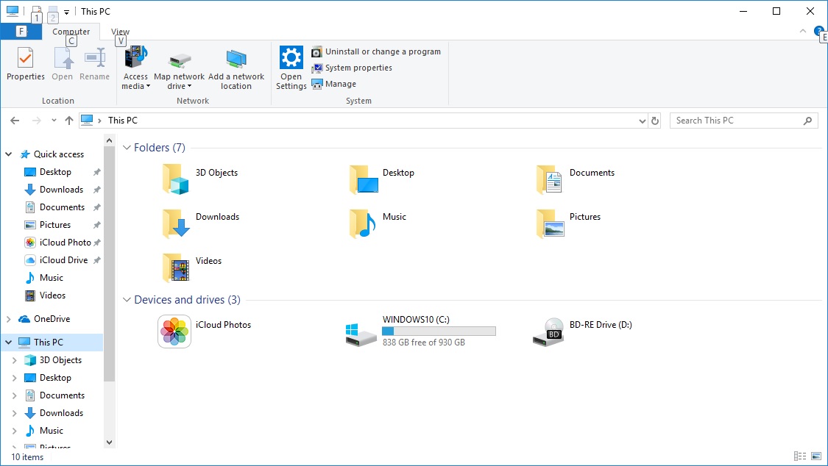
Task: Click the Search This PC box
Action: point(736,121)
